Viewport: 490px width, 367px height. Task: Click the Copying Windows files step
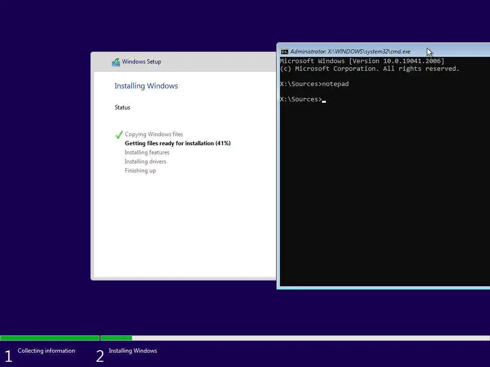click(x=154, y=134)
